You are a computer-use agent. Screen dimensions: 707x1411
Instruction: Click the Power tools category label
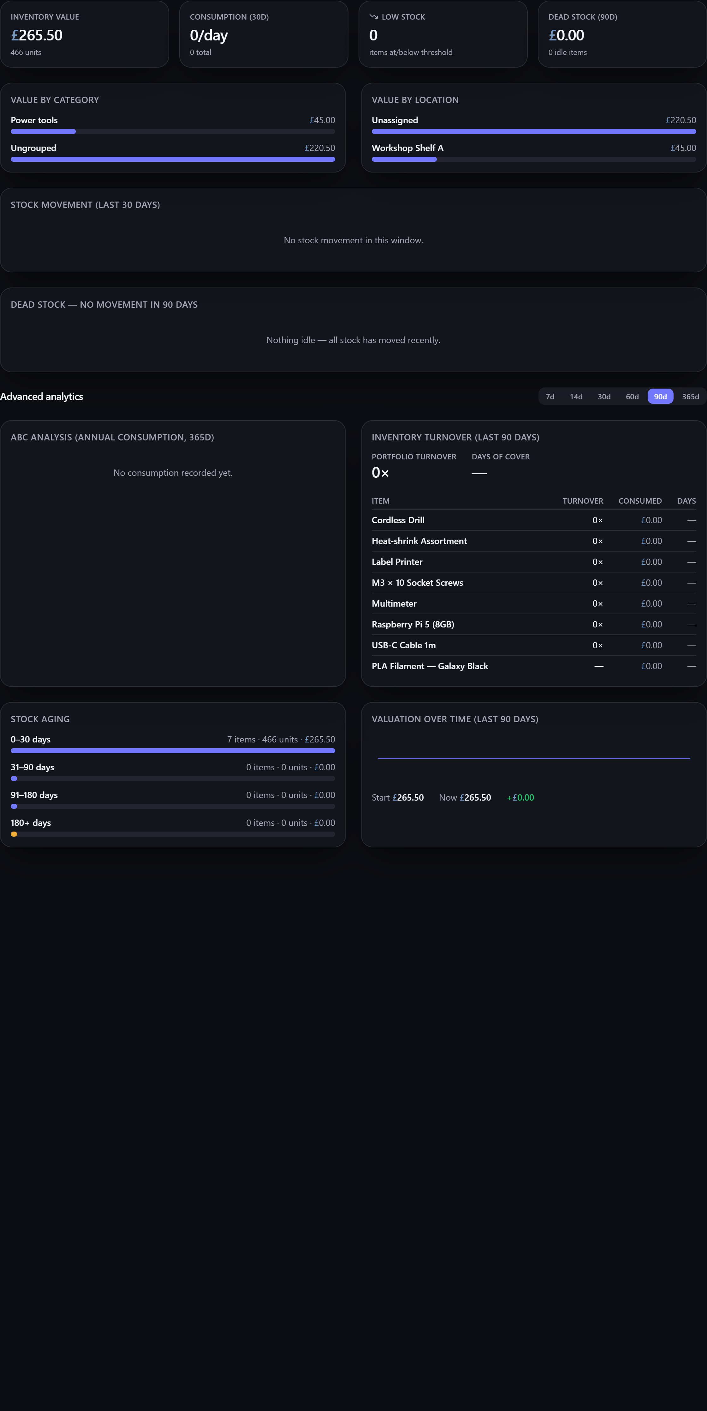point(34,120)
